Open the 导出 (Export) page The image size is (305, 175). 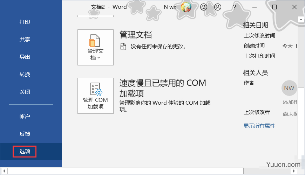(x=25, y=57)
